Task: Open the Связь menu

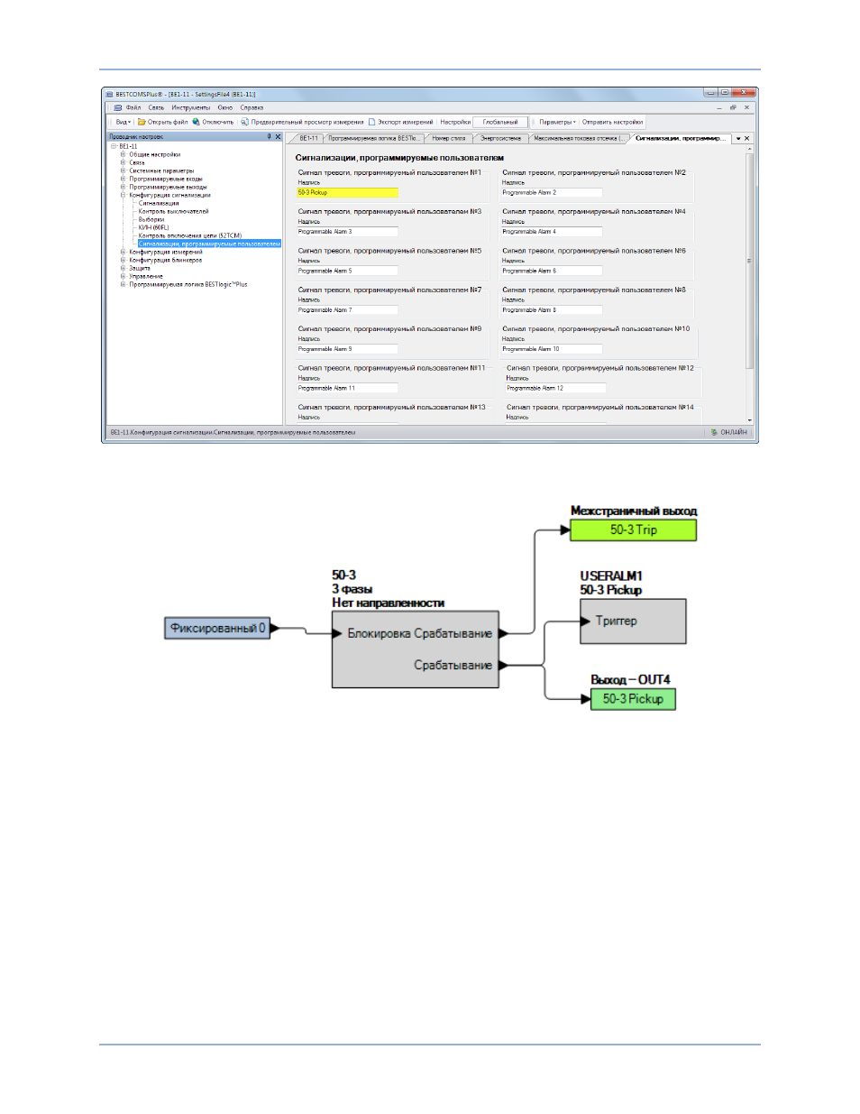Action: [x=157, y=107]
